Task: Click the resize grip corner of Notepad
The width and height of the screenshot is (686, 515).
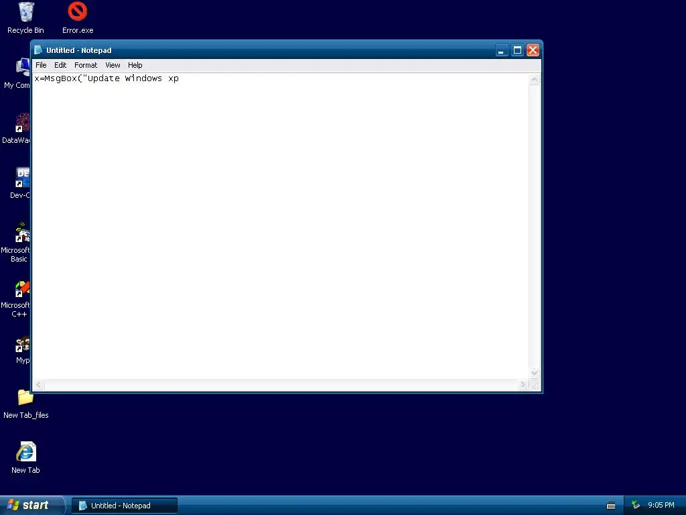Action: [x=535, y=385]
